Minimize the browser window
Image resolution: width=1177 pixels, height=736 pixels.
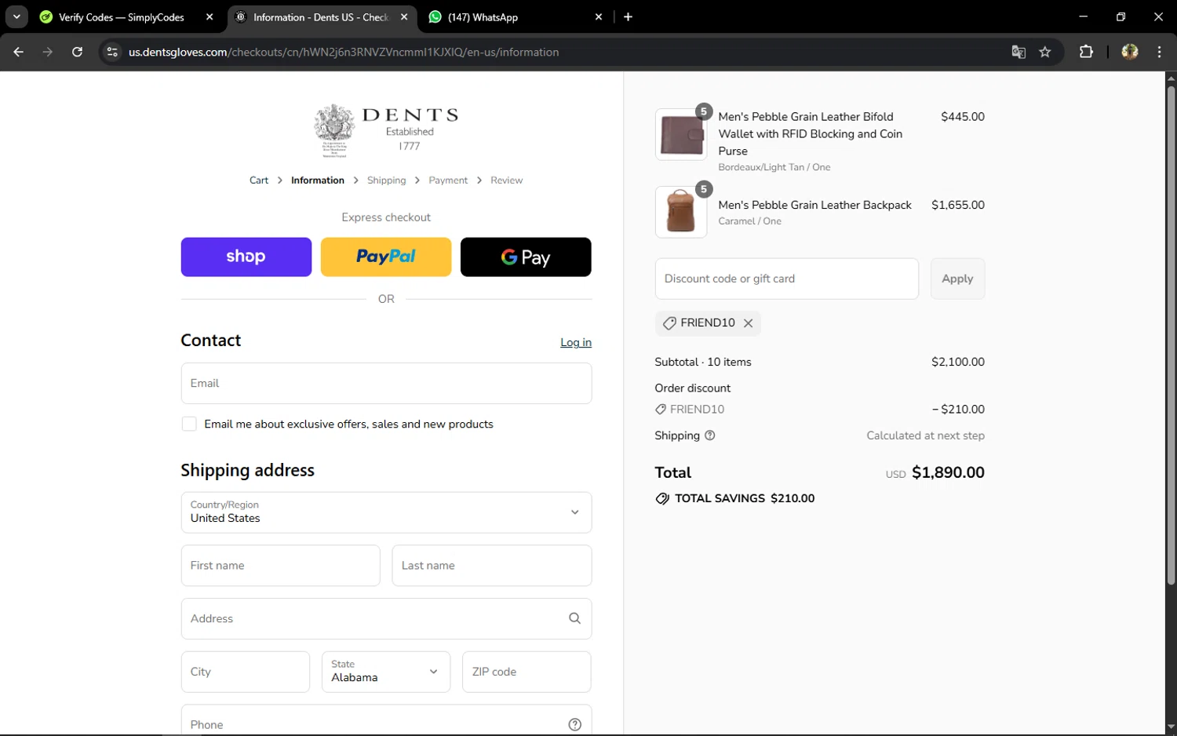tap(1083, 16)
